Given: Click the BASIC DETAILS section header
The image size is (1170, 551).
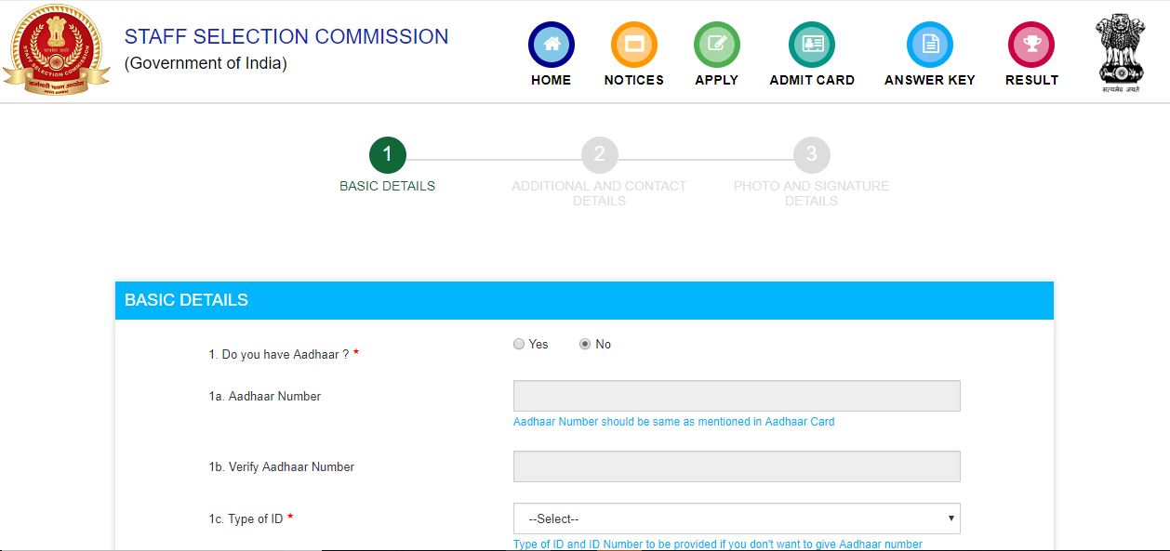Looking at the screenshot, I should click(185, 300).
